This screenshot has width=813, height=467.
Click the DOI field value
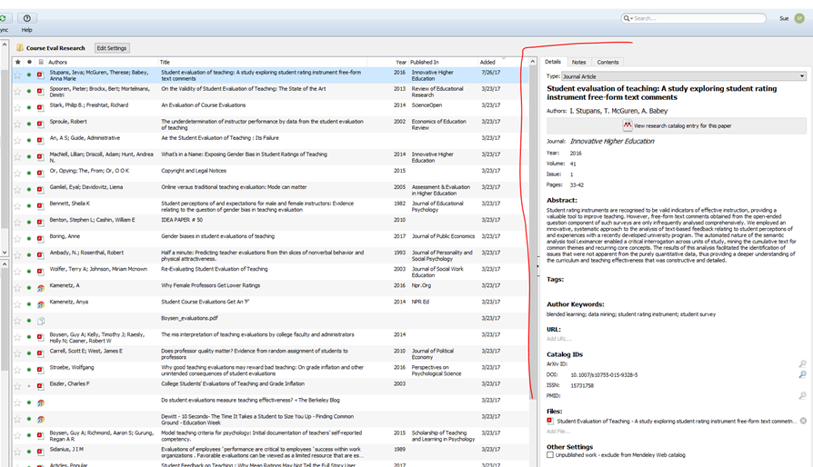(604, 375)
